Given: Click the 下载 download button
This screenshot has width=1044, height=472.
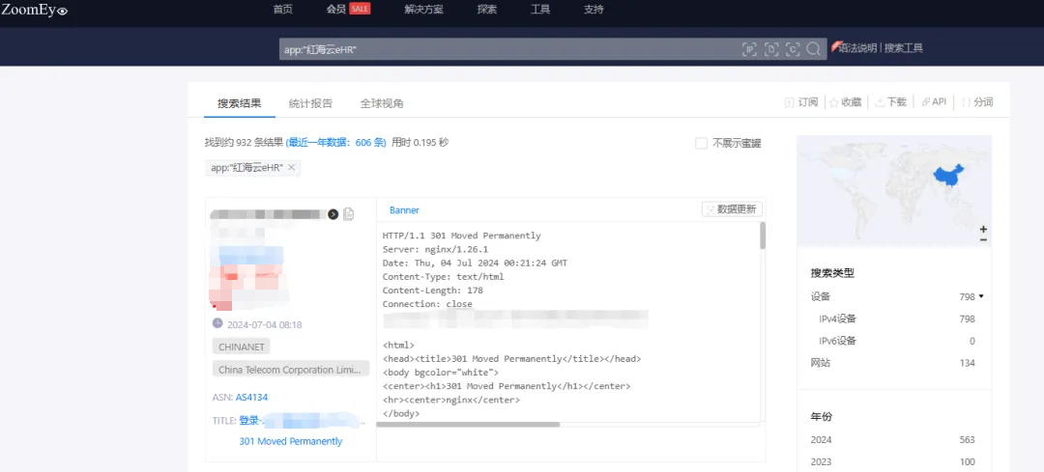Looking at the screenshot, I should point(890,102).
